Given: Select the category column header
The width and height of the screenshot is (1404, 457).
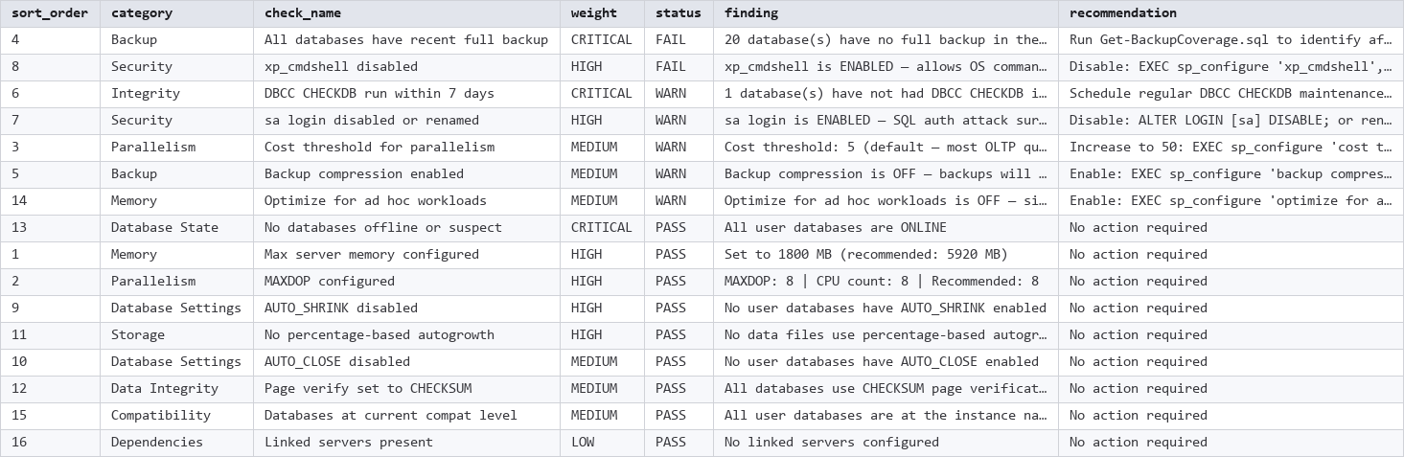Looking at the screenshot, I should coord(176,13).
